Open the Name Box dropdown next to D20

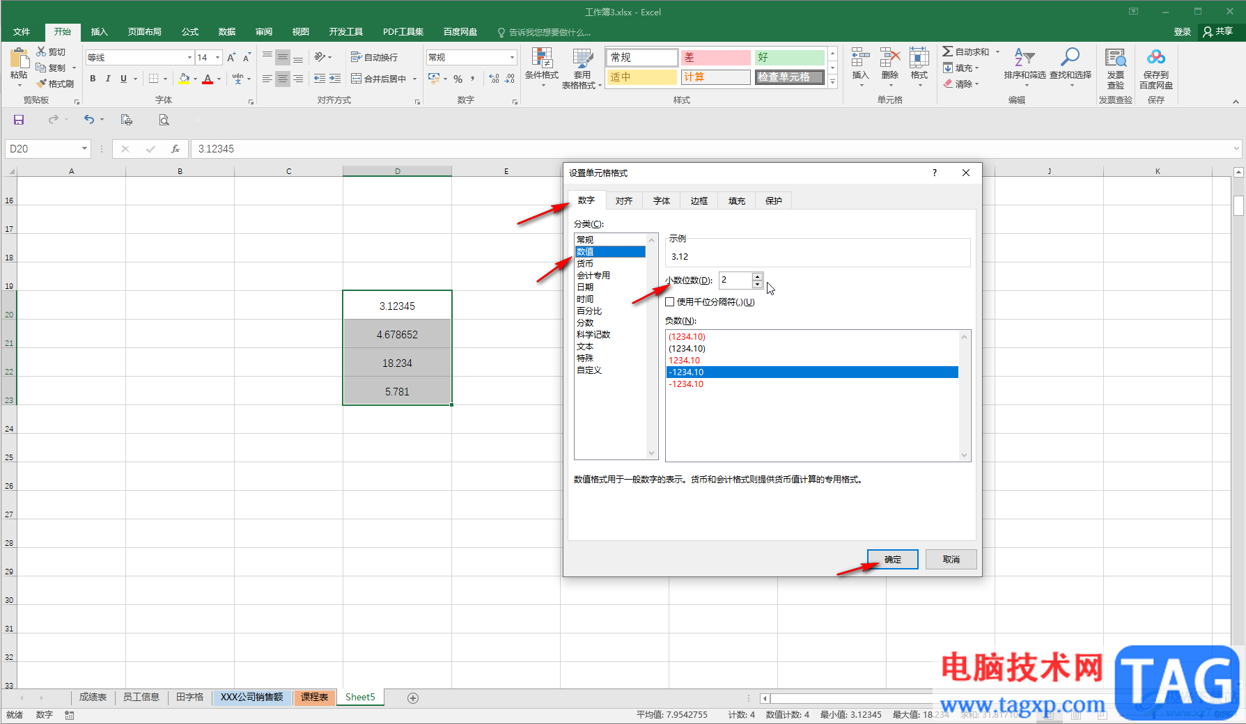pos(84,149)
